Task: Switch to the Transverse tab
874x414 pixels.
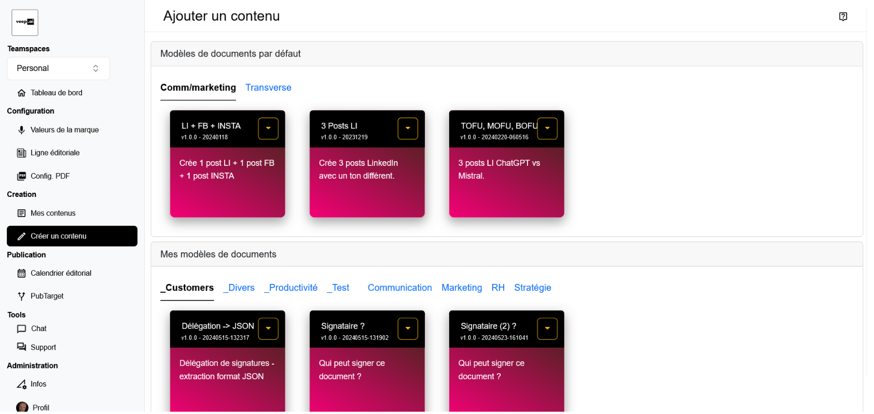Action: pyautogui.click(x=268, y=88)
